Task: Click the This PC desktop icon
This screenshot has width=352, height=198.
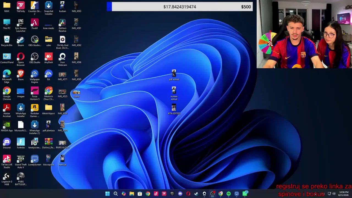Action: pos(7,24)
